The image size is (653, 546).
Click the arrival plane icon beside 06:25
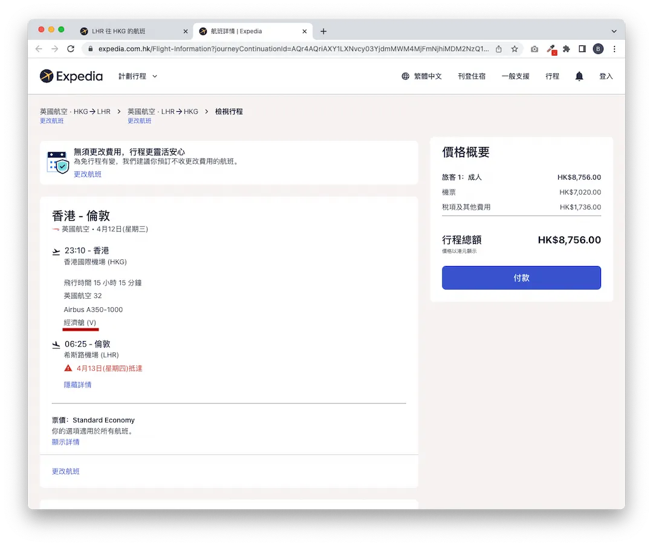(56, 345)
